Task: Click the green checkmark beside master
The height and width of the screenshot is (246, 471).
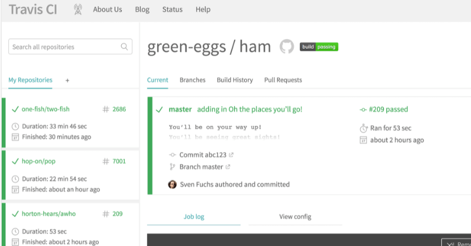Action: tap(159, 110)
